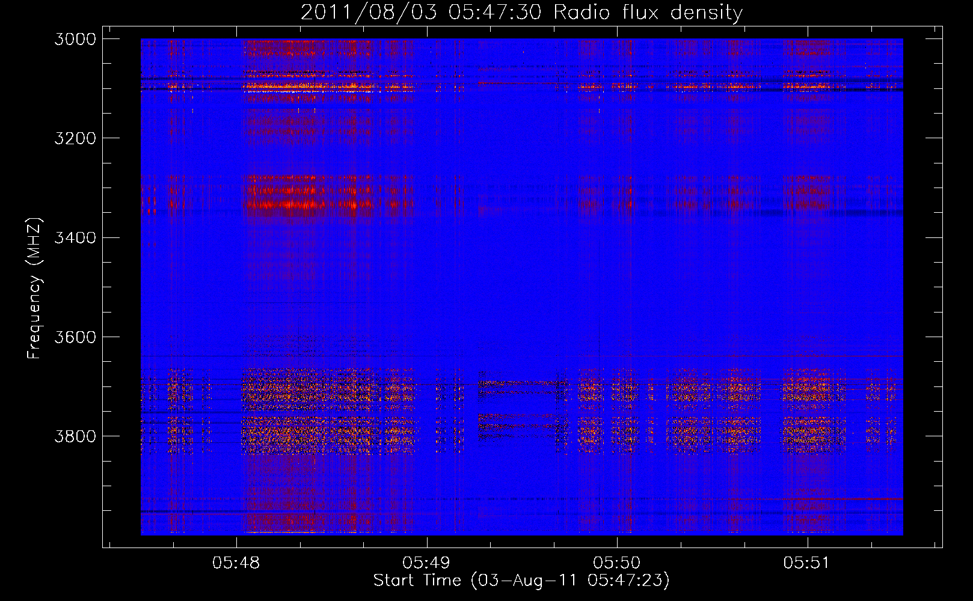Click the 3400 frequency tick label
The width and height of the screenshot is (973, 601).
click(x=75, y=238)
